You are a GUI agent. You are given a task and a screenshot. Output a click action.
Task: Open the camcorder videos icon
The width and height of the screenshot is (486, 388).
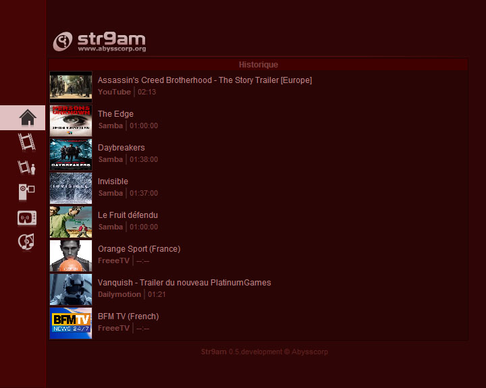click(26, 192)
